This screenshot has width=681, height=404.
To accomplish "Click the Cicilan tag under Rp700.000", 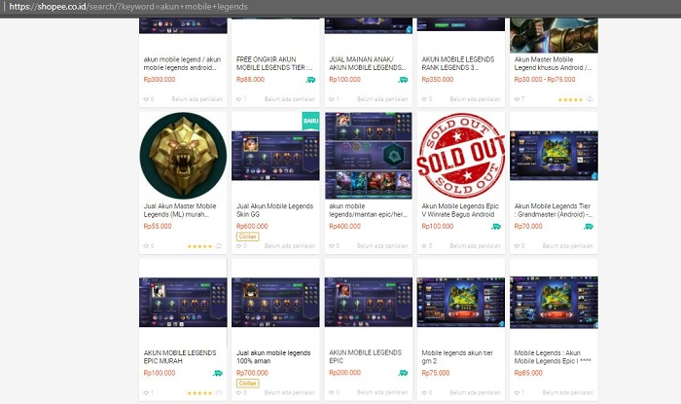I will pos(247,384).
